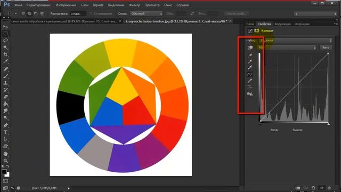
Task: Select the Dodge tool
Action: pyautogui.click(x=6, y=118)
